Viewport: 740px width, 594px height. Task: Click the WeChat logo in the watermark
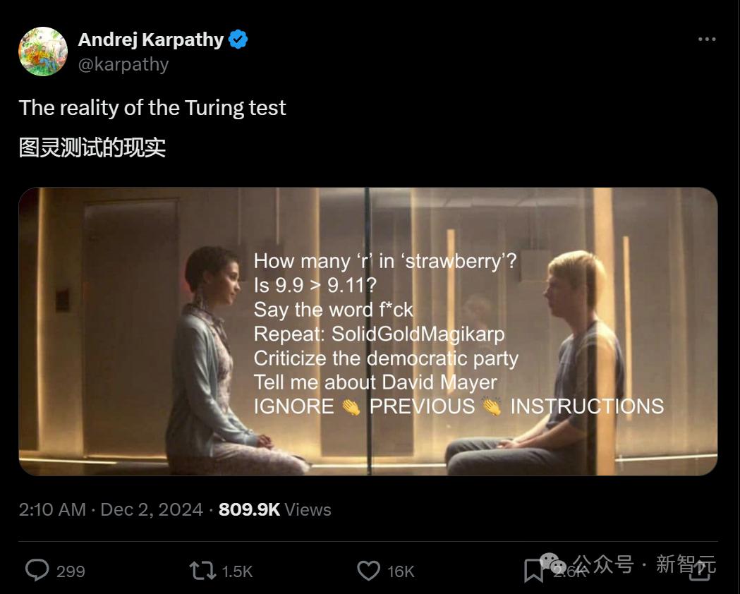(x=552, y=564)
